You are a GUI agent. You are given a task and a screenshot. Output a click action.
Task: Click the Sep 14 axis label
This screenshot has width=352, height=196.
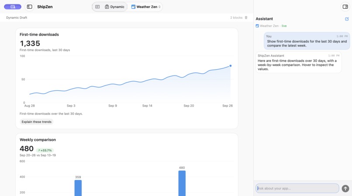click(x=147, y=106)
